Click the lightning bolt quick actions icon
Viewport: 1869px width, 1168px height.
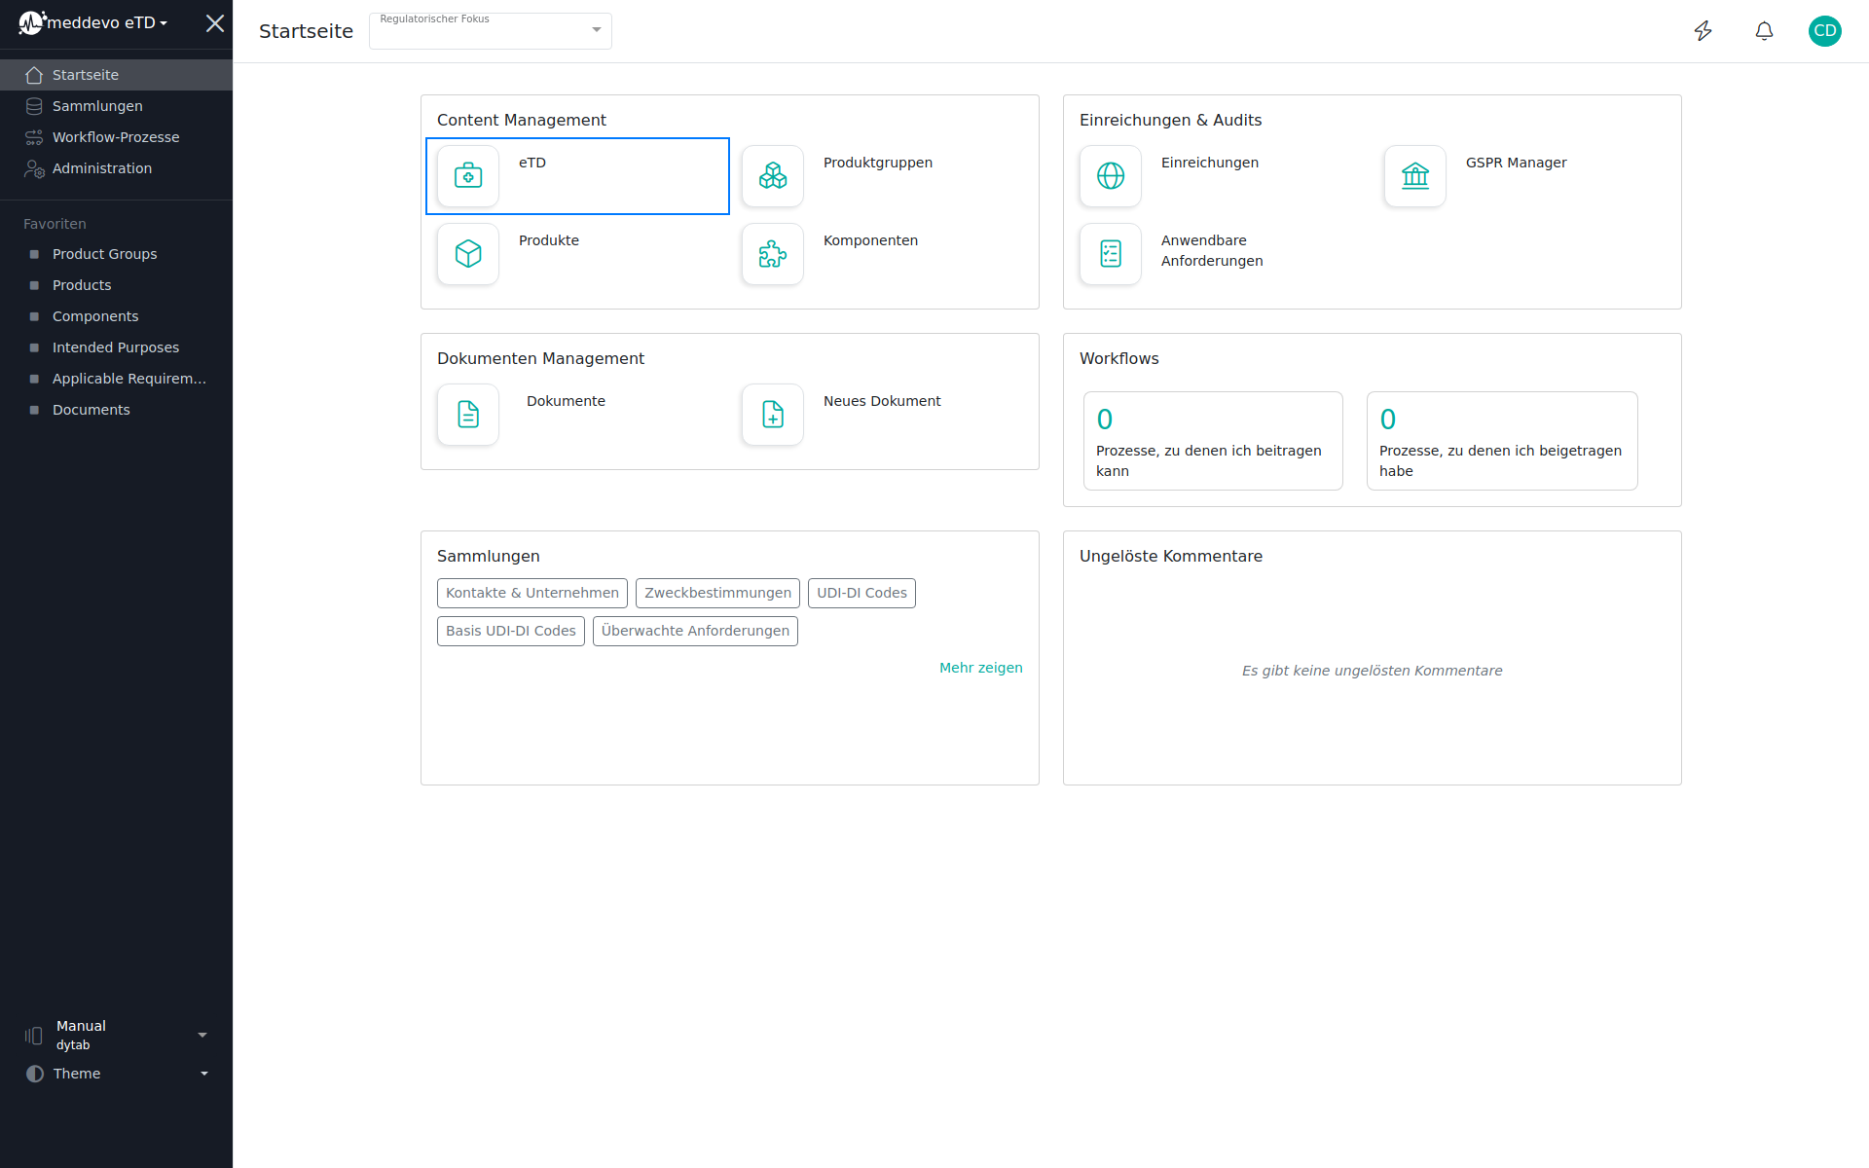point(1703,31)
